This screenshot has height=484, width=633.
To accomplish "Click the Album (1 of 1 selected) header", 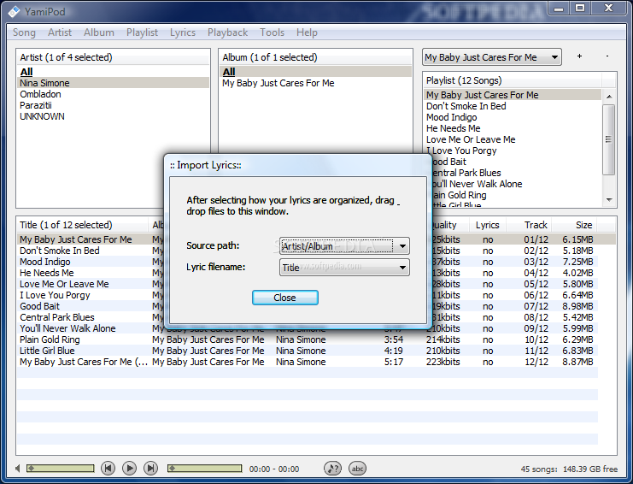I will tap(316, 57).
